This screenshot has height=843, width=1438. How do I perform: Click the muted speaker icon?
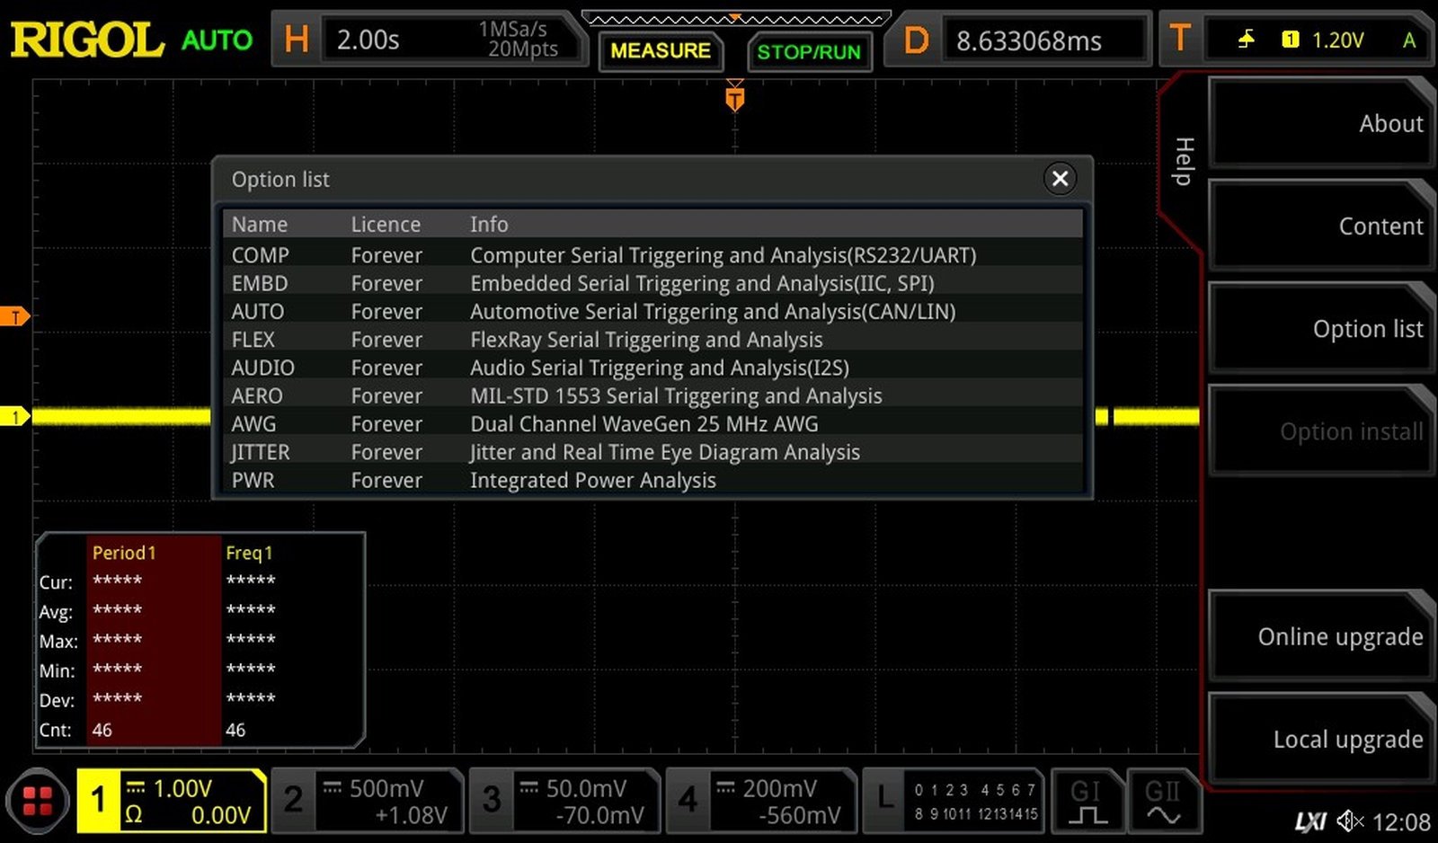point(1349,821)
